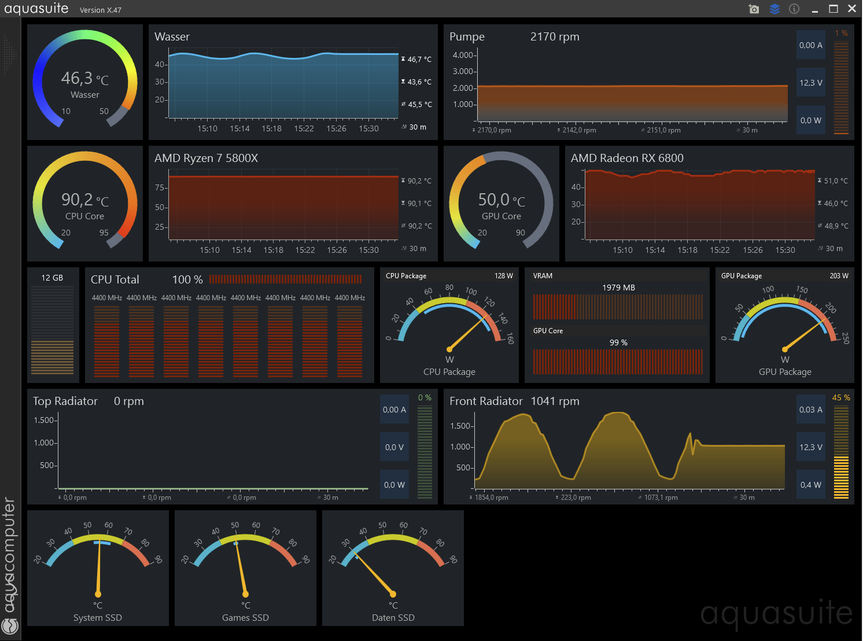Click the Front Radiator 0,03 A box

pyautogui.click(x=810, y=410)
